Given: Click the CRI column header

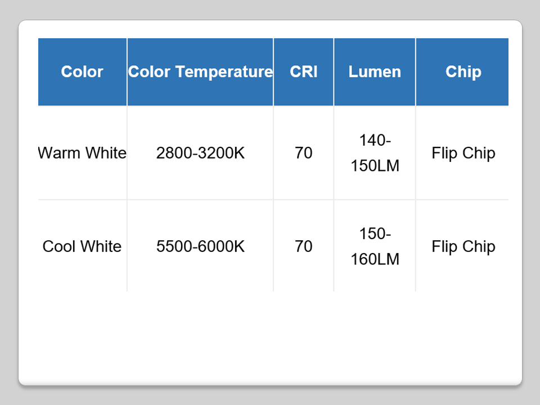Looking at the screenshot, I should pyautogui.click(x=304, y=72).
